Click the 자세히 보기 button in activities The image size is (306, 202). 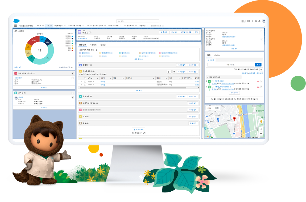(234, 93)
